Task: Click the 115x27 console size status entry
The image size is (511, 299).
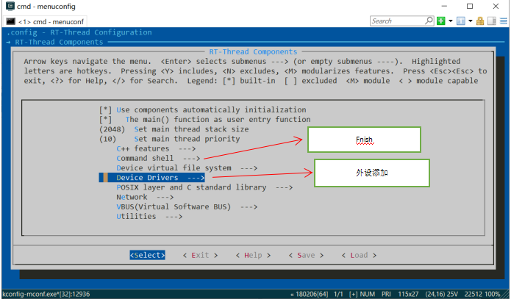Action: point(408,294)
